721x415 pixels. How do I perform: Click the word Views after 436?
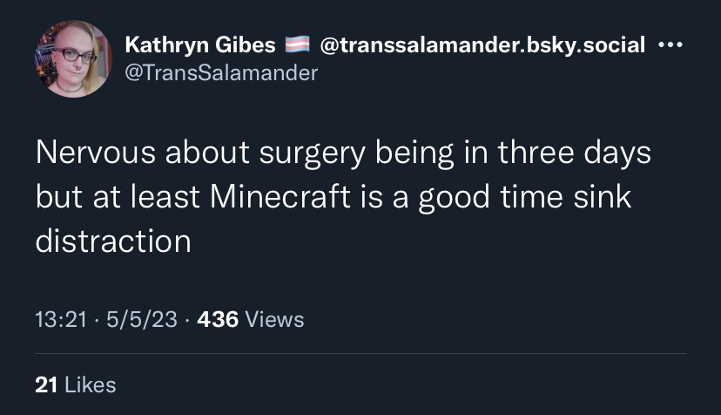[274, 319]
